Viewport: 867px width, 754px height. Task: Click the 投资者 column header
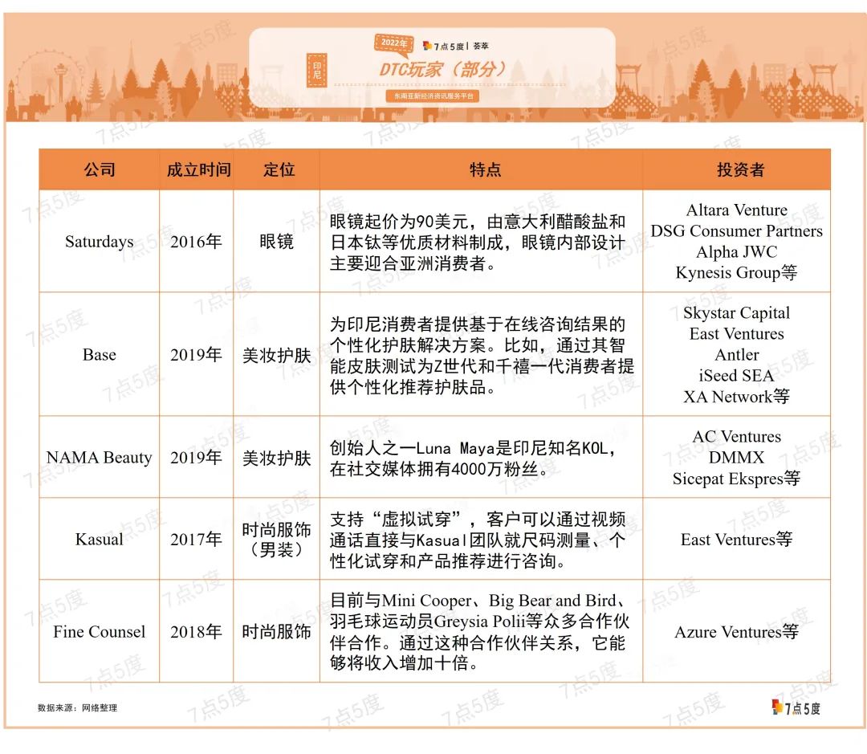point(739,169)
